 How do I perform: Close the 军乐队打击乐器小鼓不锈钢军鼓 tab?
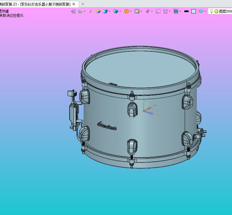click(74, 4)
